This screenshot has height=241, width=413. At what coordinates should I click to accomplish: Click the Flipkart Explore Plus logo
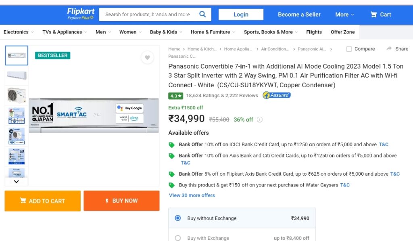coord(81,14)
